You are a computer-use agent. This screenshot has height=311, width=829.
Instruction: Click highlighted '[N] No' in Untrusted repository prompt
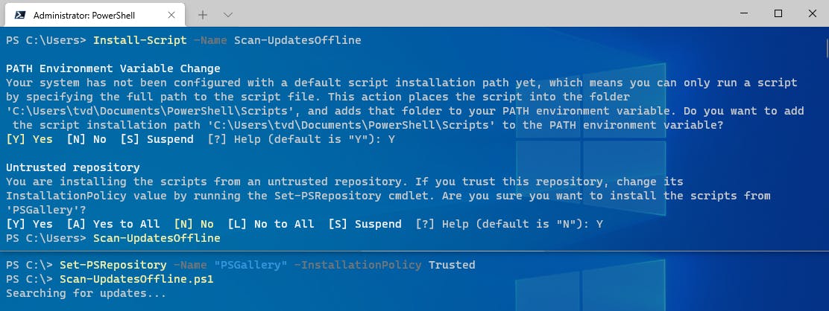(x=194, y=224)
